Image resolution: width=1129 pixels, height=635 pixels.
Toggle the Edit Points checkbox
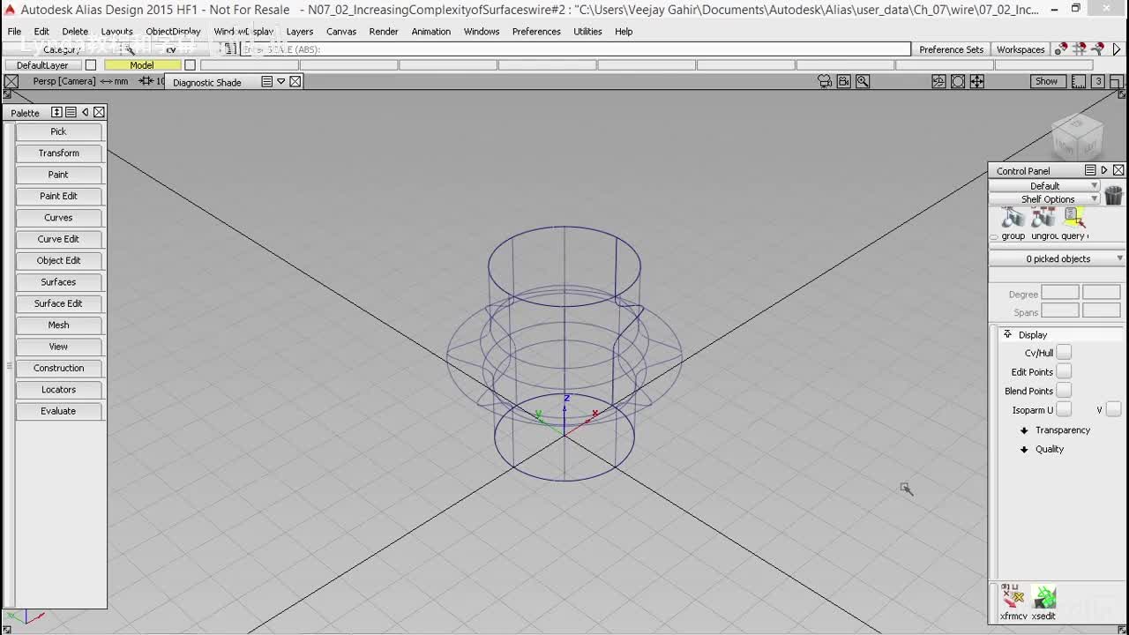pos(1064,371)
